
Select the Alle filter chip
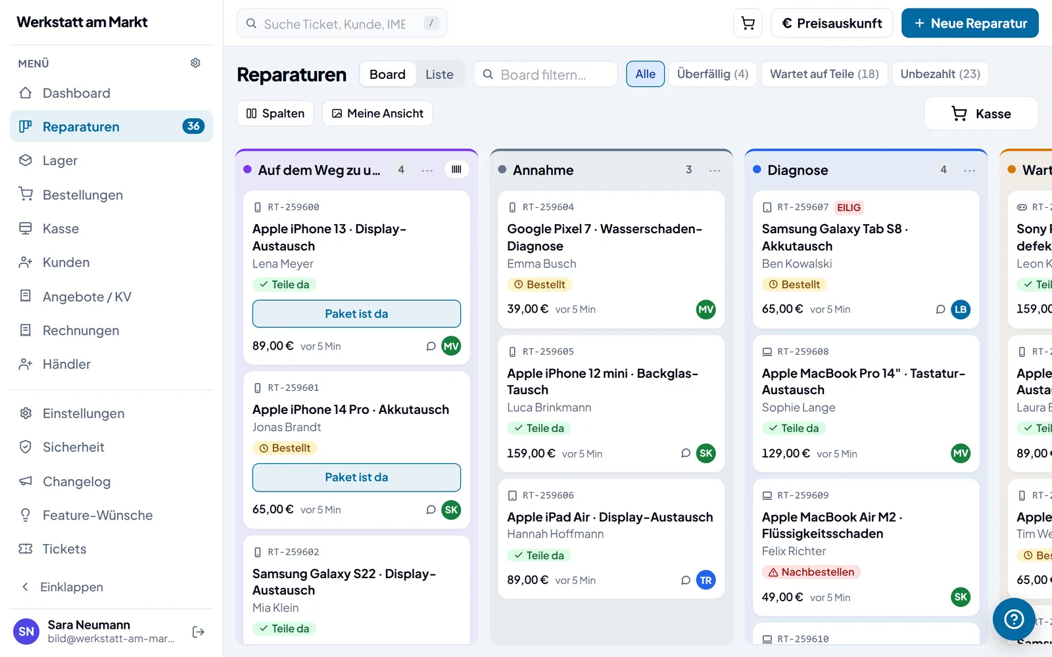[x=645, y=74]
